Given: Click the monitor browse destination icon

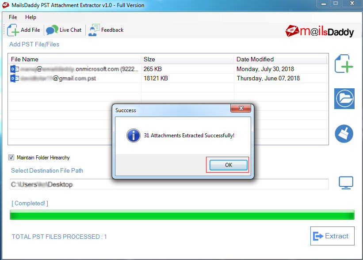Looking at the screenshot, I should point(346,183).
